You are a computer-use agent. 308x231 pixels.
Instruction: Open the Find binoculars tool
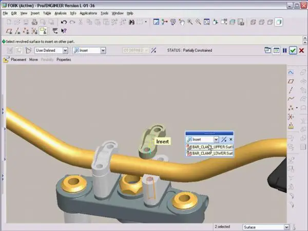pyautogui.click(x=131, y=22)
